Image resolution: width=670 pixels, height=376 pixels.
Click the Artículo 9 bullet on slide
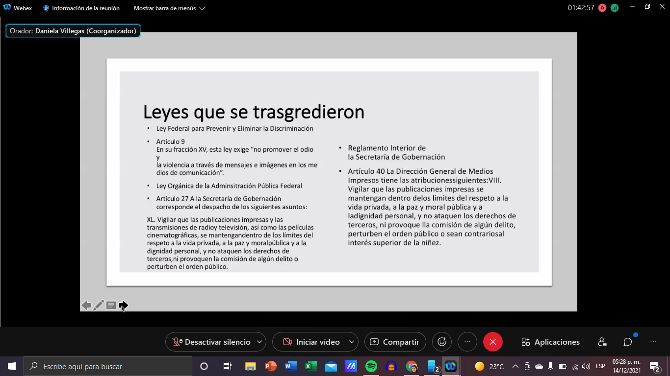click(x=171, y=141)
